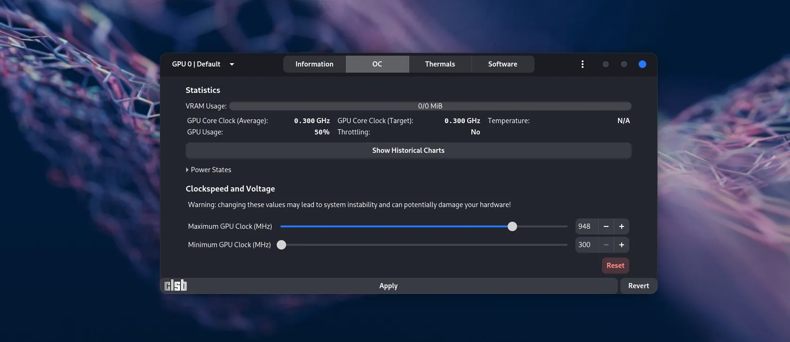The width and height of the screenshot is (790, 342).
Task: Decrease Minimum GPU Clock with minus button
Action: pos(606,245)
